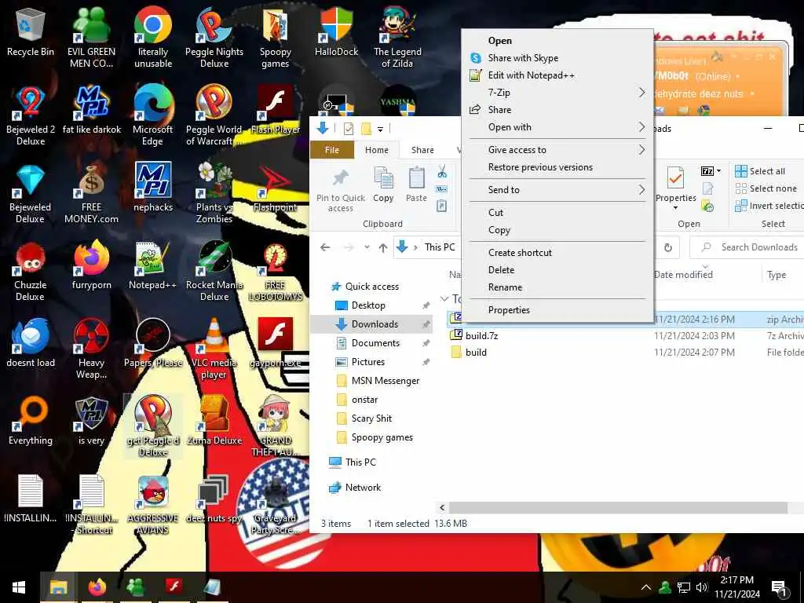Screen dimensions: 804x603
Task: Select This PC in navigation pane
Action: (x=360, y=462)
